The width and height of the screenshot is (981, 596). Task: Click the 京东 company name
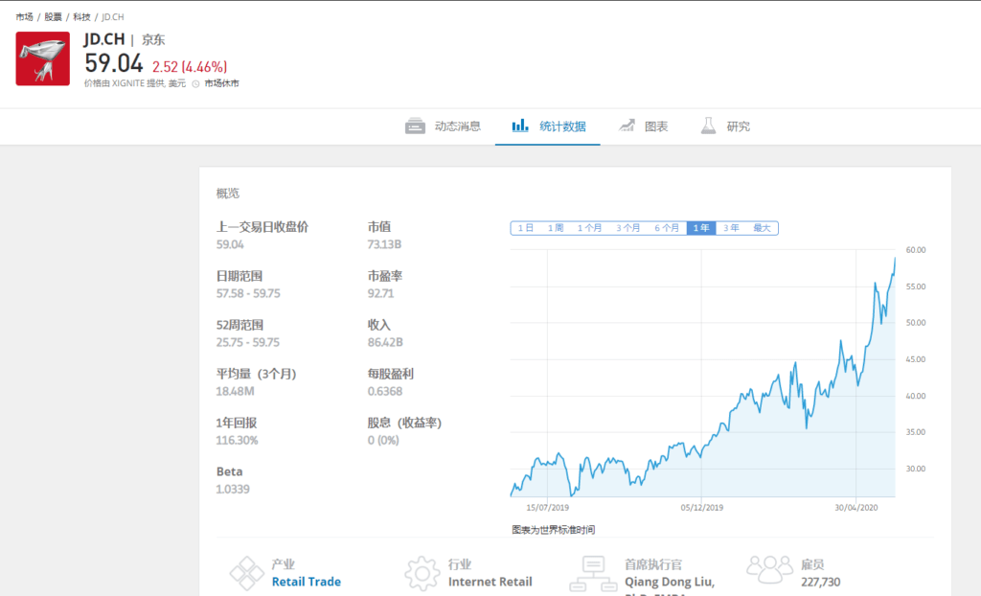(153, 39)
